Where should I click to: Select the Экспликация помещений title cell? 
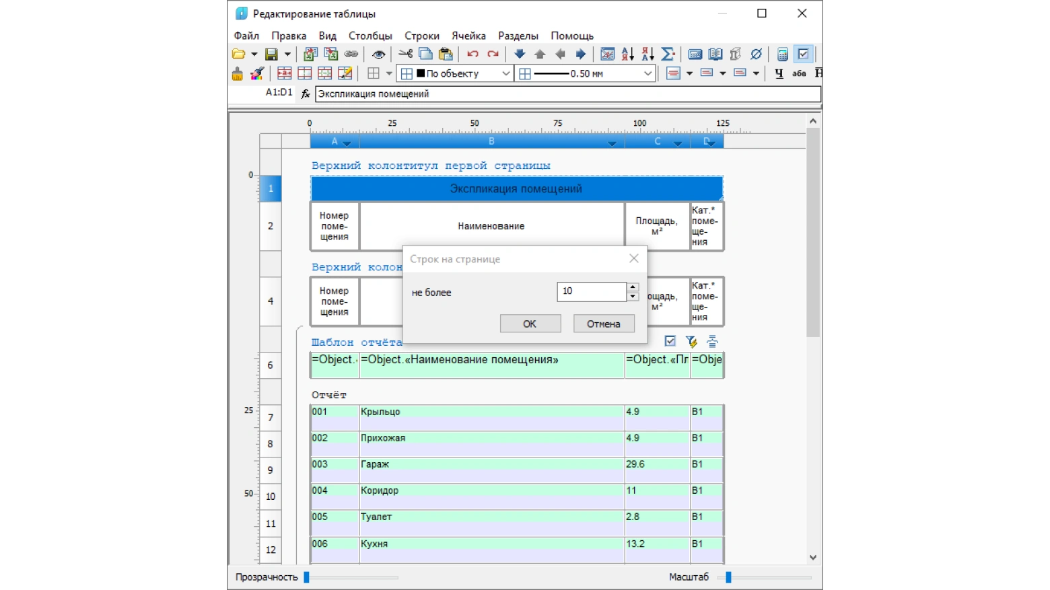click(516, 188)
